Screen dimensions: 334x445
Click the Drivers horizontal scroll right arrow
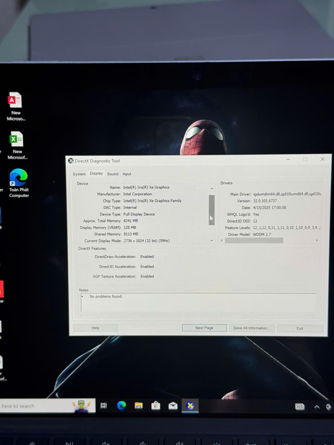317,240
